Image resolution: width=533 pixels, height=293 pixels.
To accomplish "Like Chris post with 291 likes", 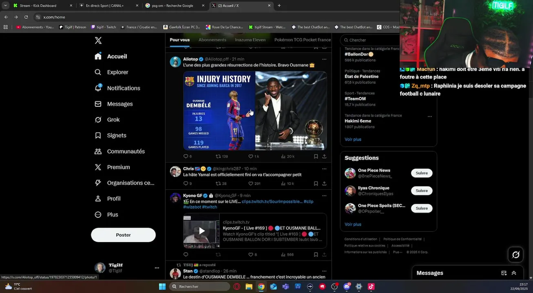I will (x=254, y=184).
